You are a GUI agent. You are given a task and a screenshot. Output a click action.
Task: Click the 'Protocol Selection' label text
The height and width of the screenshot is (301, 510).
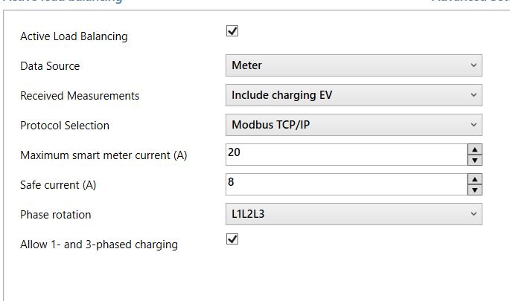pos(65,126)
